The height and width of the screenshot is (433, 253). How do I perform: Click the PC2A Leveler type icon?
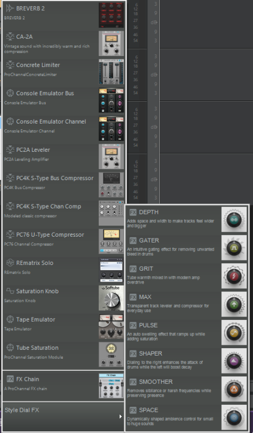(10, 150)
